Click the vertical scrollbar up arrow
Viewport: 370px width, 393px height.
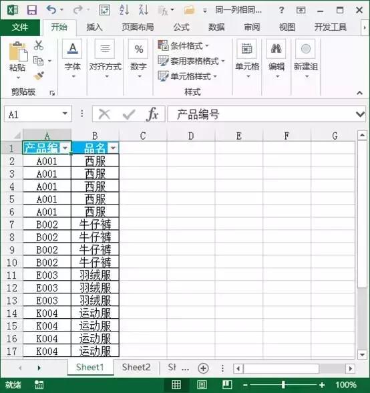(x=362, y=135)
